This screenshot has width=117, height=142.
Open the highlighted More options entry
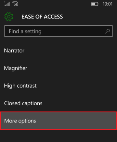(x=58, y=121)
